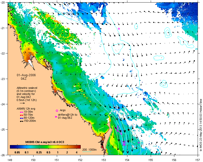203x162 pixels.
Task: Click the magenta drifter marker legend symbol
Action: (x=56, y=117)
